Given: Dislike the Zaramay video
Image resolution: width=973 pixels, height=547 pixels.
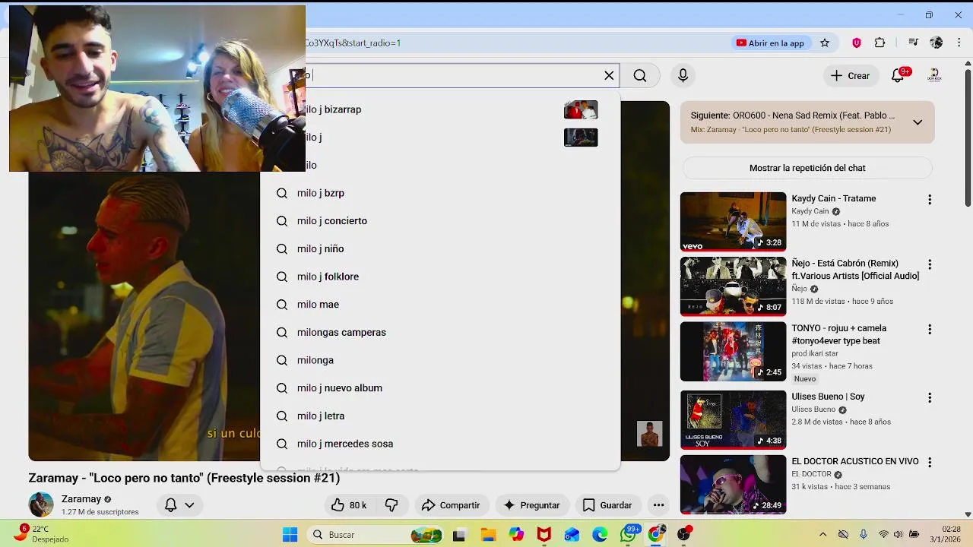Looking at the screenshot, I should pos(391,505).
